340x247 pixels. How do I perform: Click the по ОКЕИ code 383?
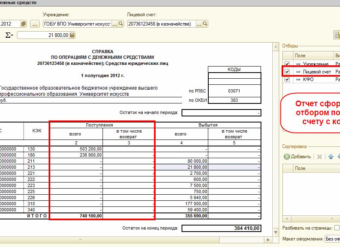coord(234,100)
